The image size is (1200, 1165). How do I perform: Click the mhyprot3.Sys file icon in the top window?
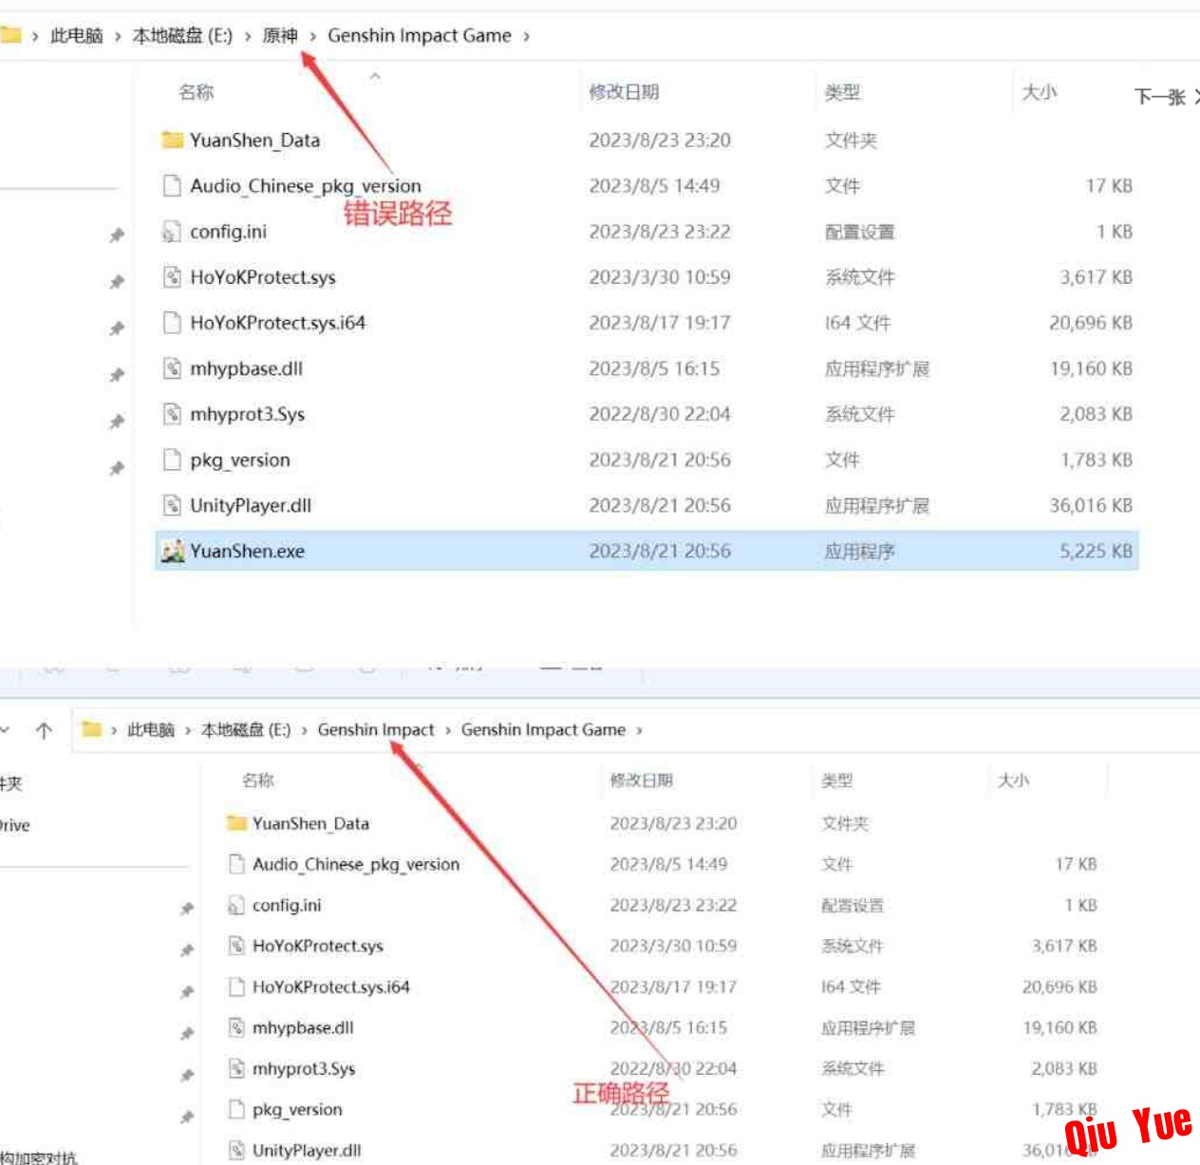click(x=172, y=414)
